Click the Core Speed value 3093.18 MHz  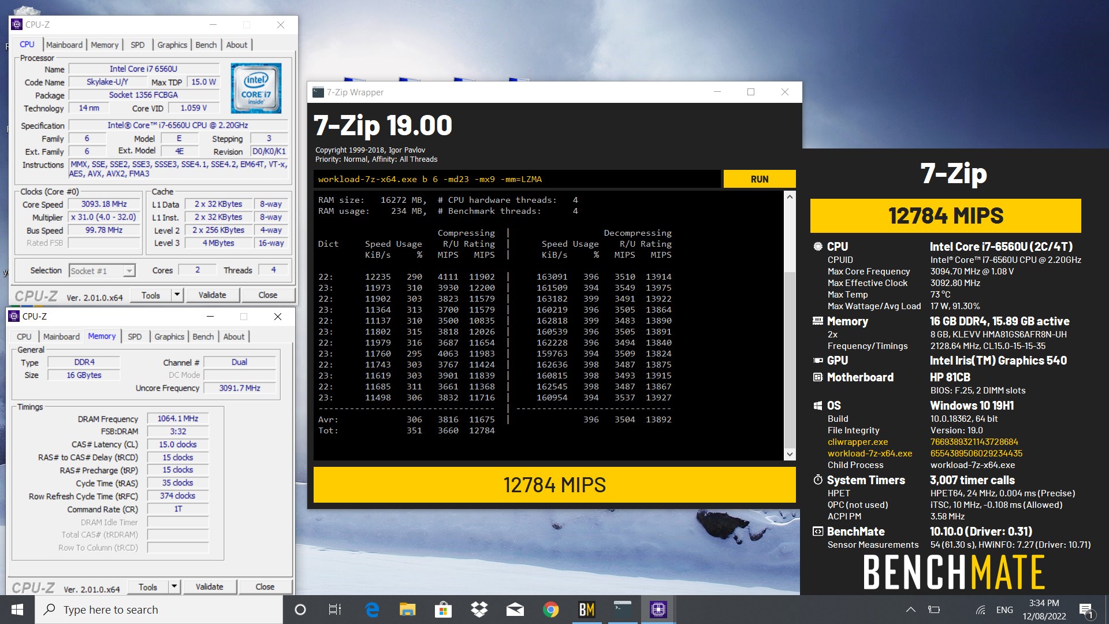[x=104, y=204]
